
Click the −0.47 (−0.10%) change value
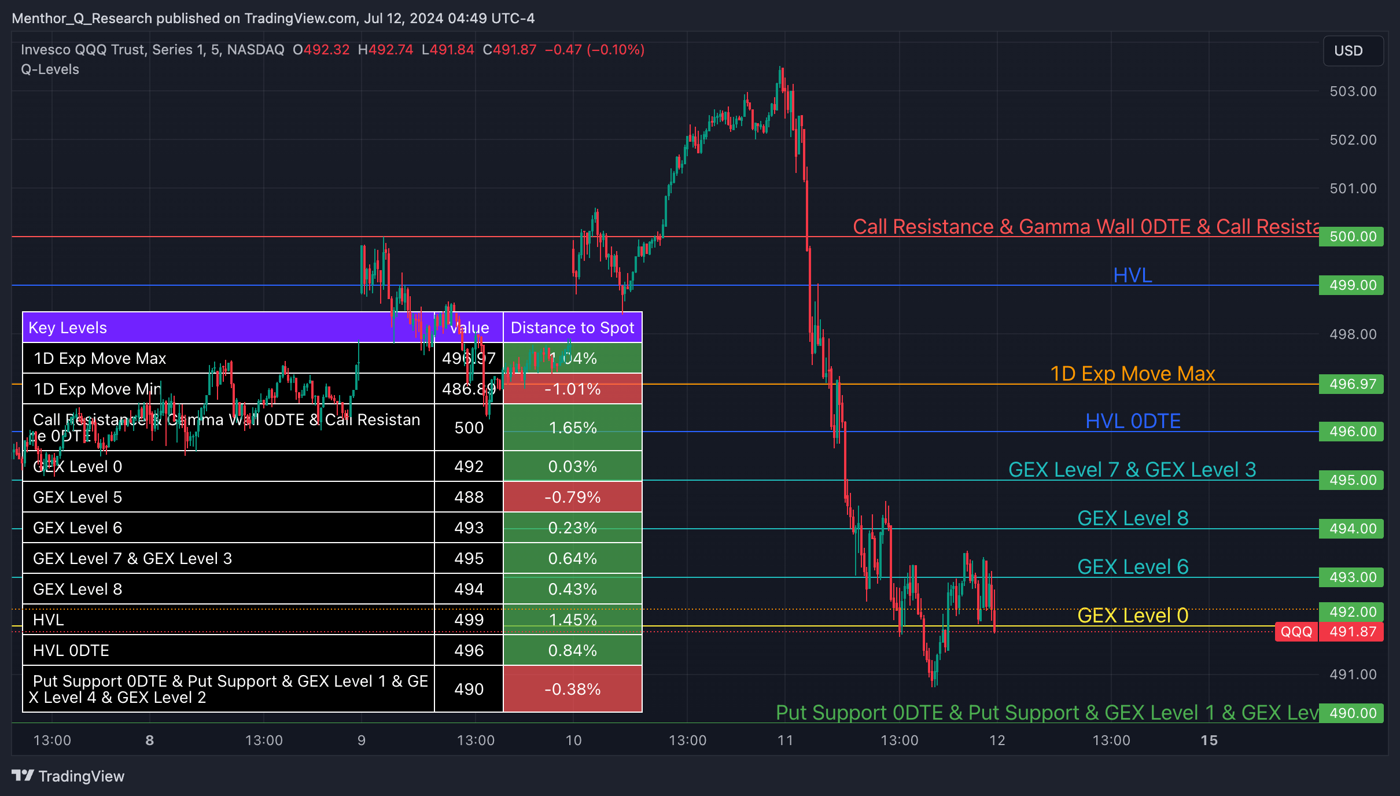coord(595,50)
